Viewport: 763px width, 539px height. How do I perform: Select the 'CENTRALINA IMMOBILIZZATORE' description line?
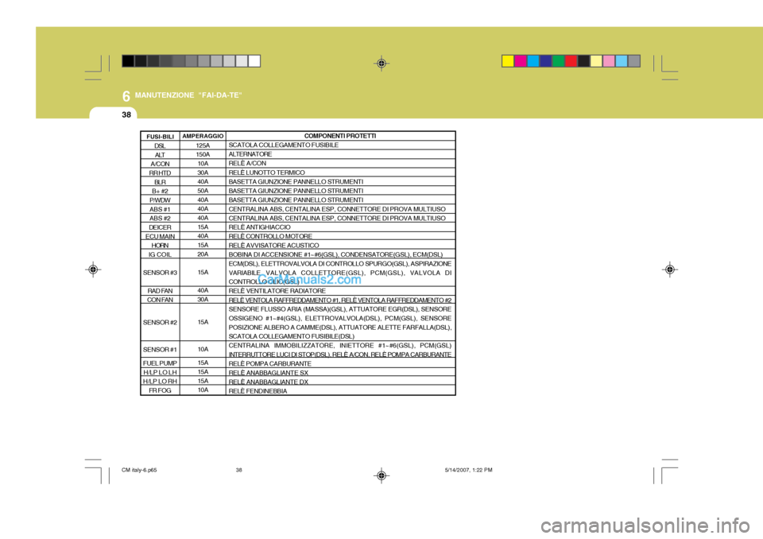(x=340, y=345)
